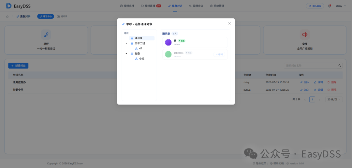This screenshot has width=352, height=168.
Task: Open the 帮助文档 footer link
Action: pos(277,163)
